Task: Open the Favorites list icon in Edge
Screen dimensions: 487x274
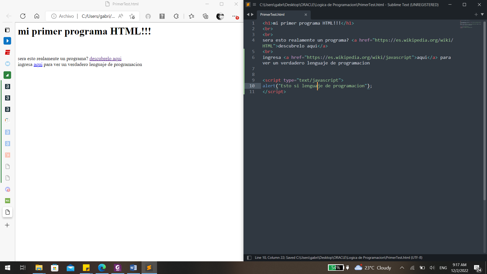Action: (x=192, y=16)
